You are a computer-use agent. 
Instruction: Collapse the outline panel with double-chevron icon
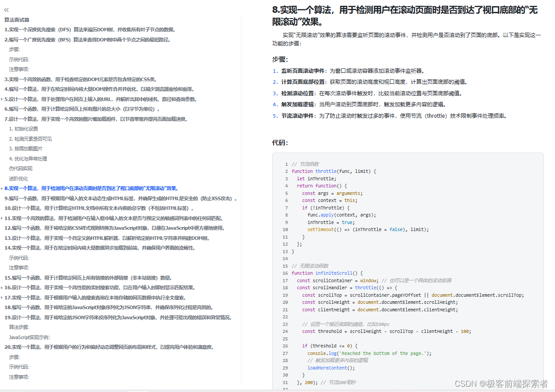point(6,9)
